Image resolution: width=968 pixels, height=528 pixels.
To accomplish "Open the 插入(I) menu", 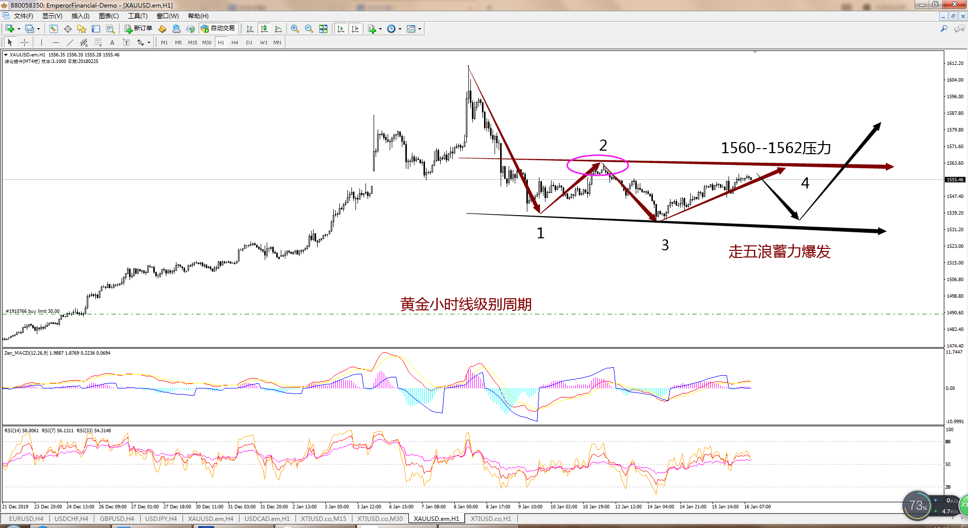I will coord(80,16).
